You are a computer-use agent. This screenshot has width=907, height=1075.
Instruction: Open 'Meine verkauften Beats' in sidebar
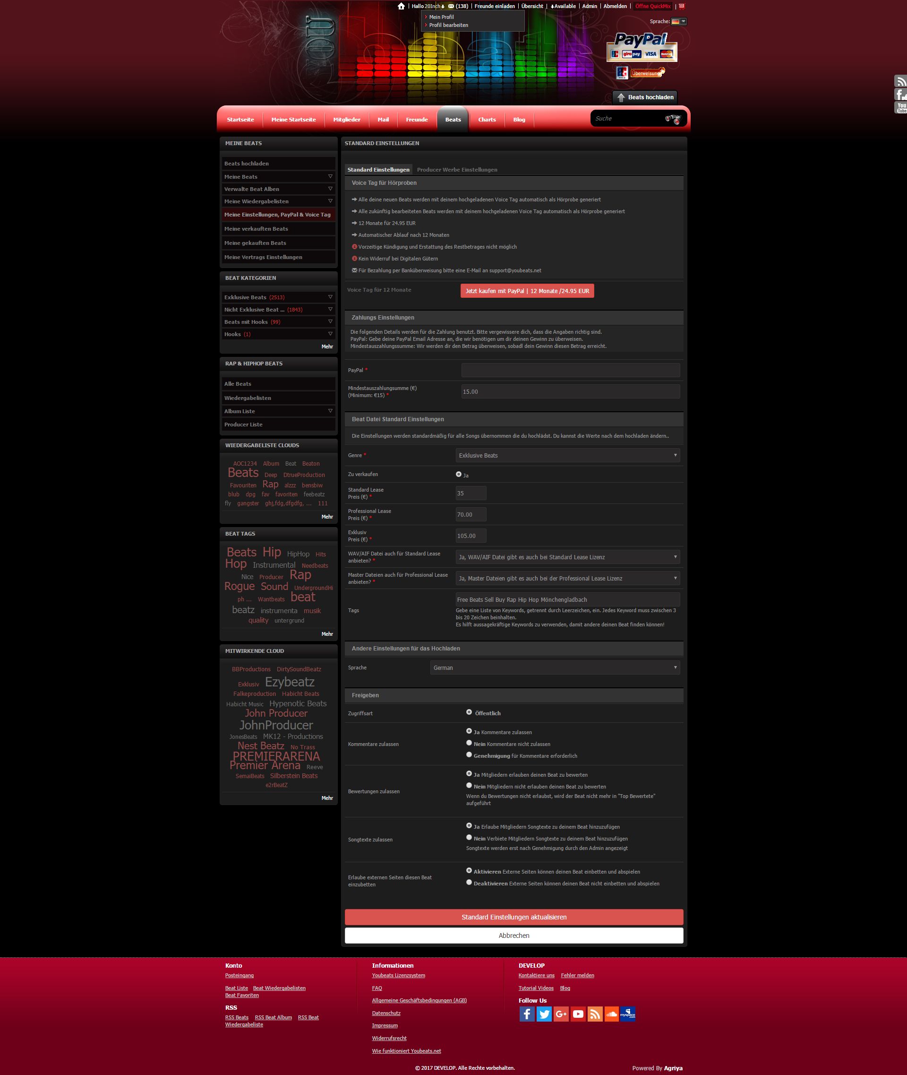278,229
